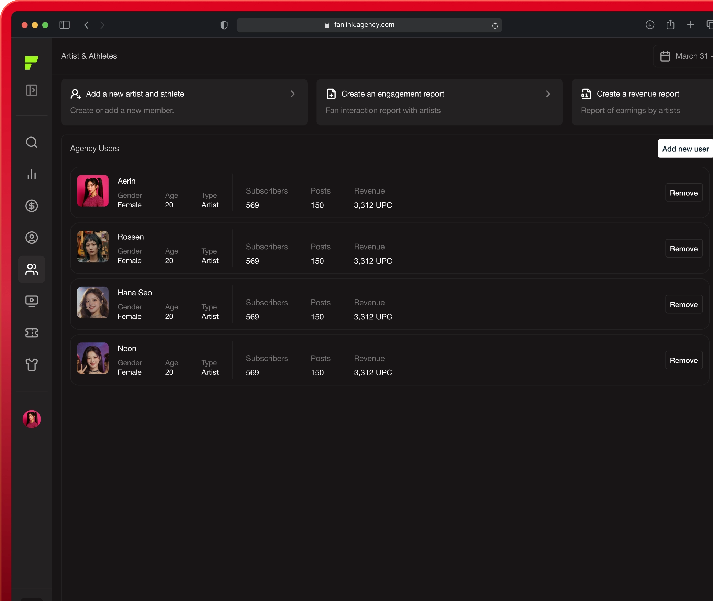Open Hana Seo's profile photo

[93, 303]
